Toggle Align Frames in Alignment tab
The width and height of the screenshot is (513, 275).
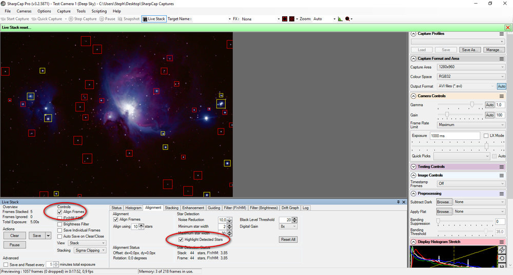click(115, 220)
